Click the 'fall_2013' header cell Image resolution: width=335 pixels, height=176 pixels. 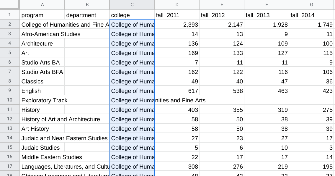[x=267, y=15]
